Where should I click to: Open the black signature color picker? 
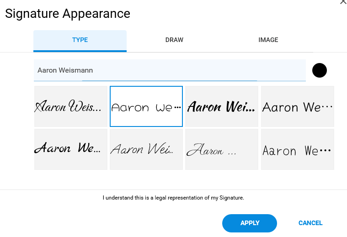[319, 70]
